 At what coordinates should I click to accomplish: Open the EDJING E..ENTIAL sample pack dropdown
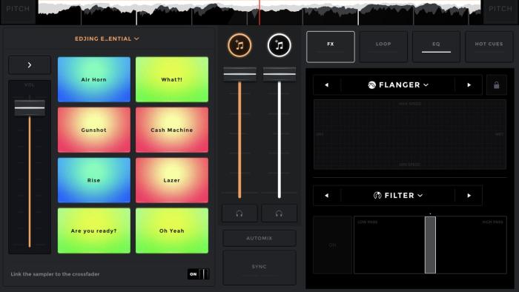(107, 39)
